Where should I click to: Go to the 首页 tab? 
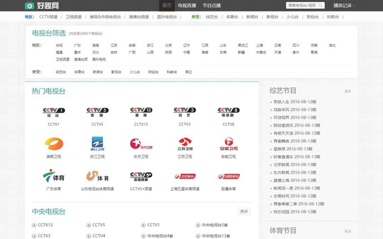167,6
